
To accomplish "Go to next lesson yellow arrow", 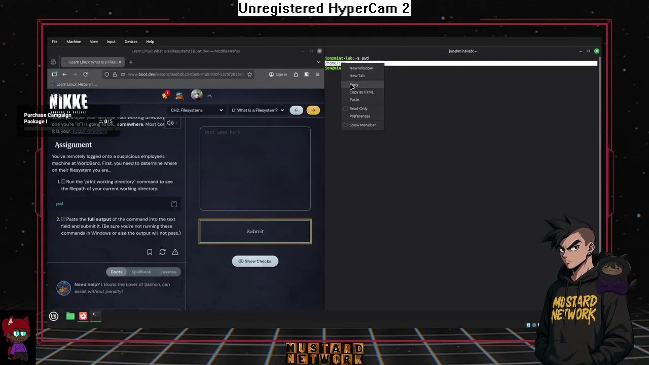I will (313, 110).
